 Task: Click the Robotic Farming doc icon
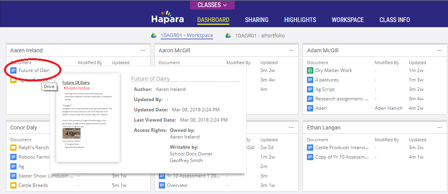click(x=13, y=157)
